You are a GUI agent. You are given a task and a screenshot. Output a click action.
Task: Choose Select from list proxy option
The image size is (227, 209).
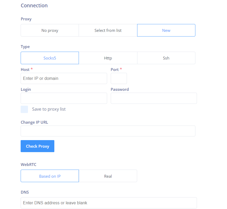tap(108, 31)
